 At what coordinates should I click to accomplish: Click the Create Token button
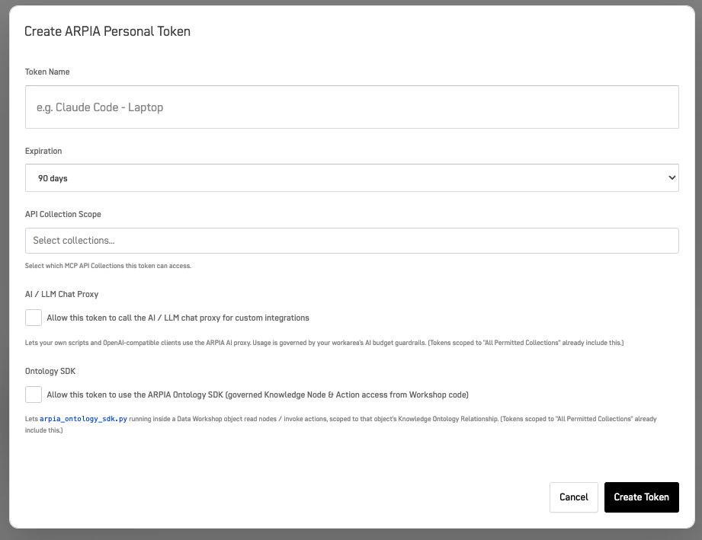(642, 497)
